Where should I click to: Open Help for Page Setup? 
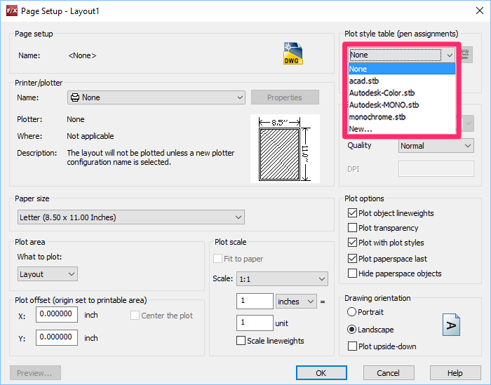455,373
